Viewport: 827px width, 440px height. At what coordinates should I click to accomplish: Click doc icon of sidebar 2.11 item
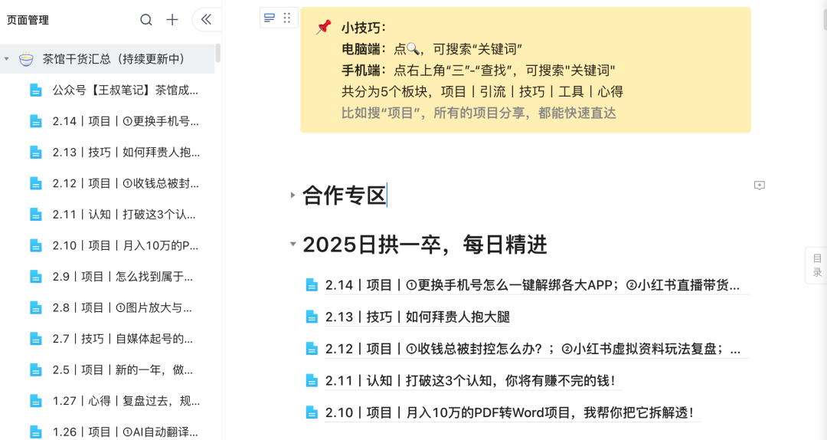tap(36, 215)
